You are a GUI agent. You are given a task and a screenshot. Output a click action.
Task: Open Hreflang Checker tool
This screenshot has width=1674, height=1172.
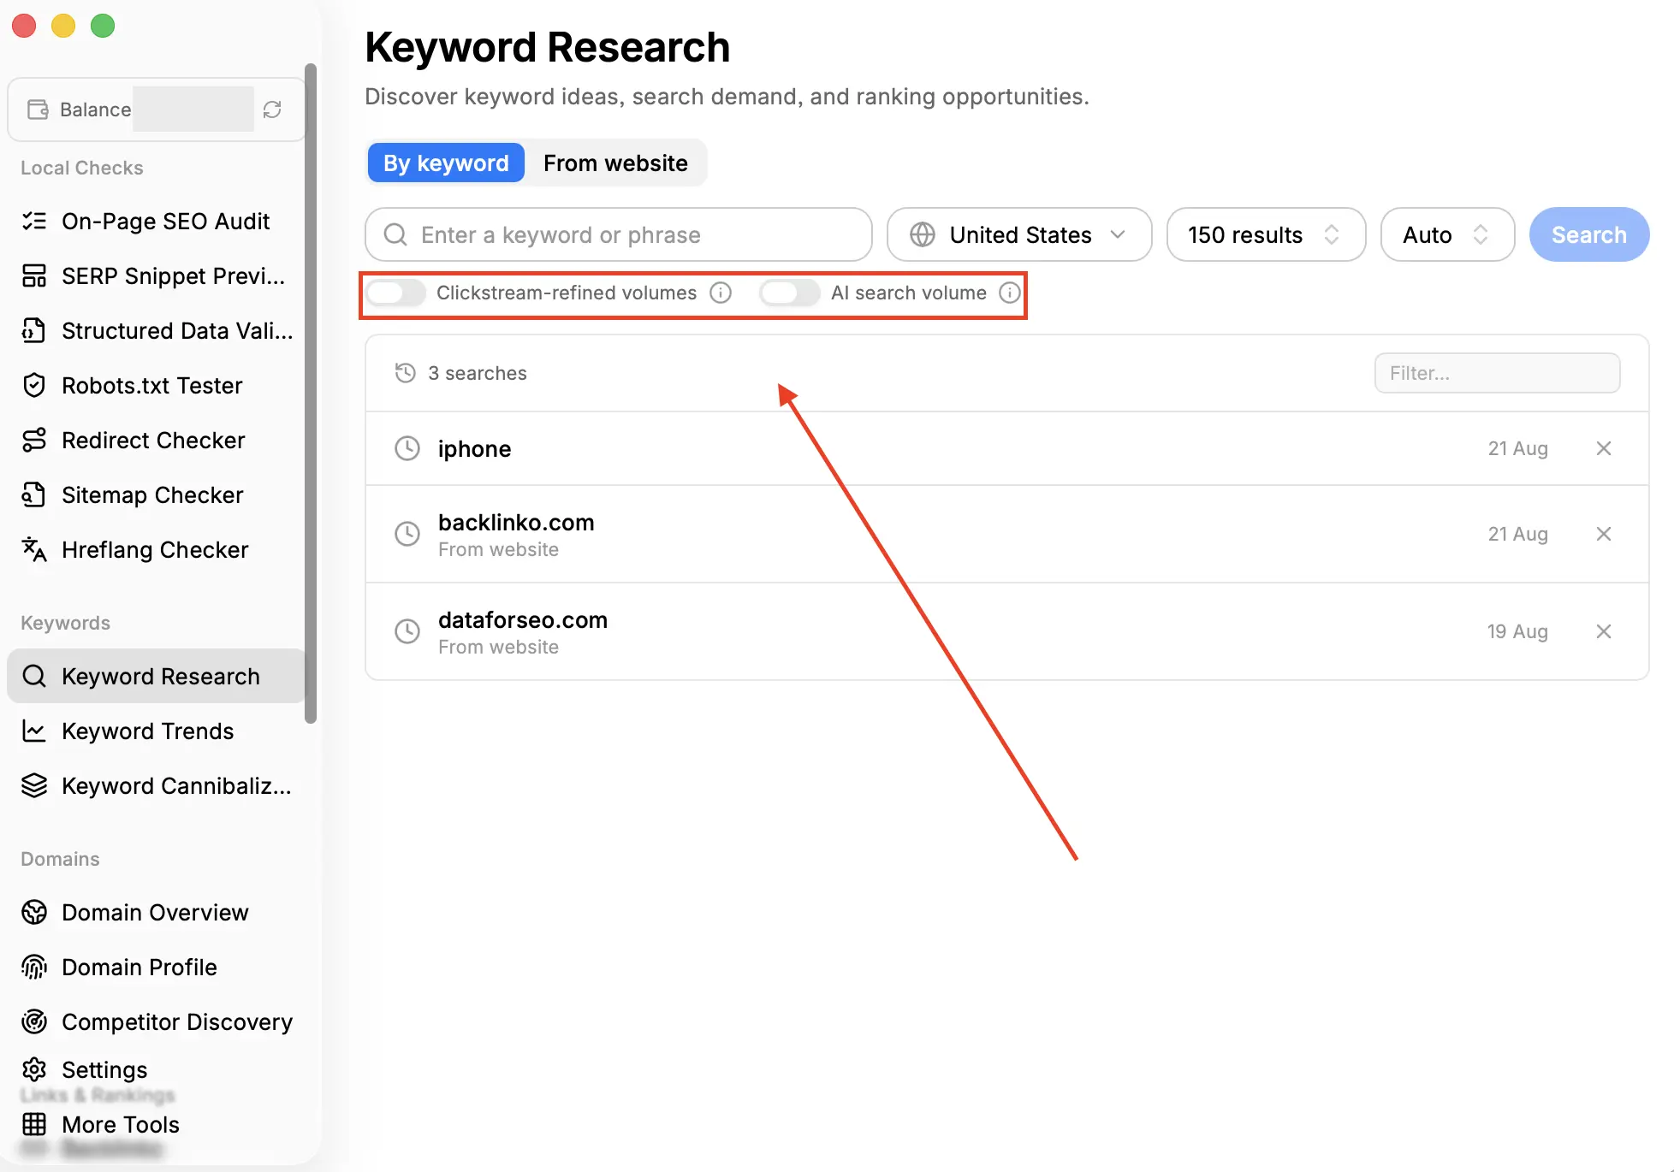coord(156,550)
